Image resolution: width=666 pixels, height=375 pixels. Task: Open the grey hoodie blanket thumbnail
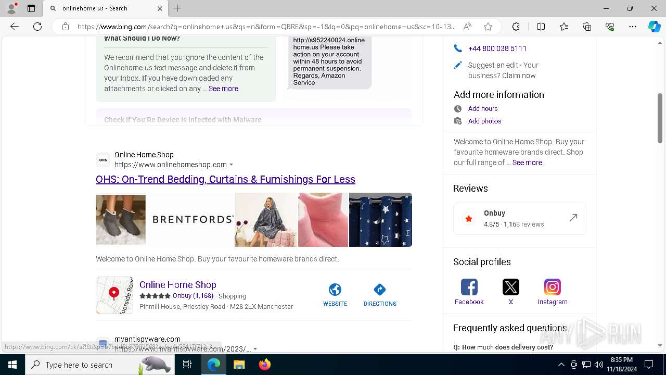(x=266, y=219)
